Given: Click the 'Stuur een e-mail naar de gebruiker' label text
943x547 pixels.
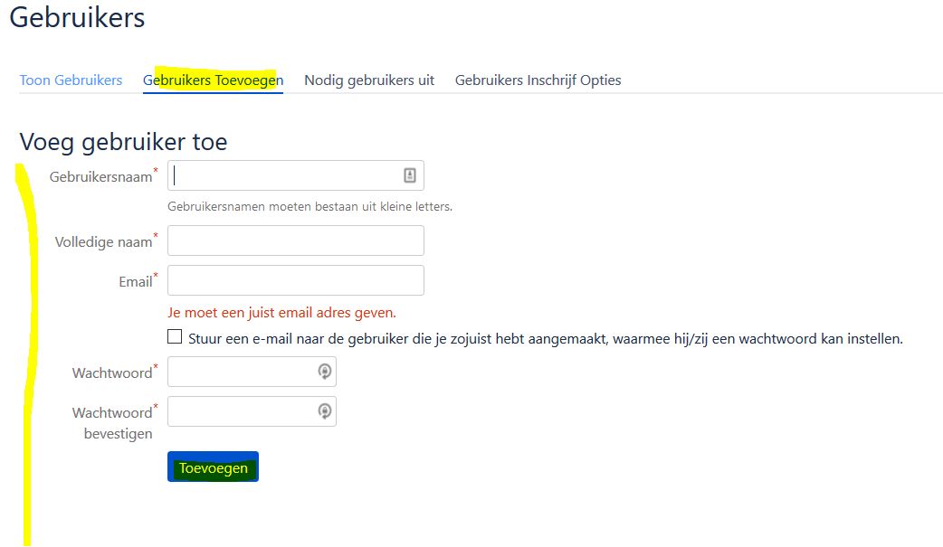Looking at the screenshot, I should [546, 338].
